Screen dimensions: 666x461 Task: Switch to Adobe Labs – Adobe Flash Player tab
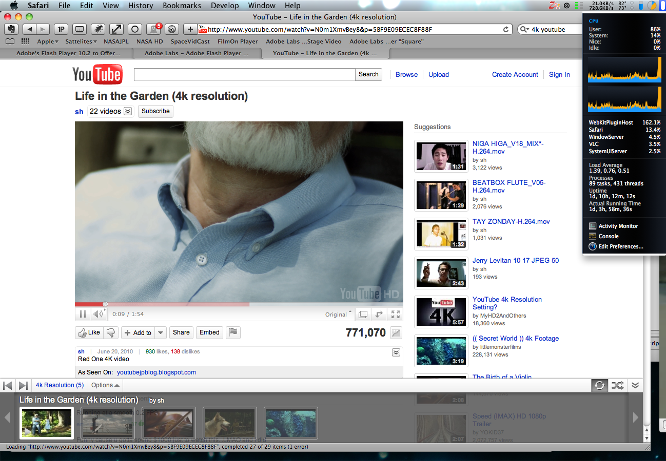pos(197,53)
